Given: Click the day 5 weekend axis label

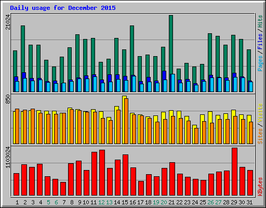Looking at the screenshot, I should pyautogui.click(x=48, y=202).
